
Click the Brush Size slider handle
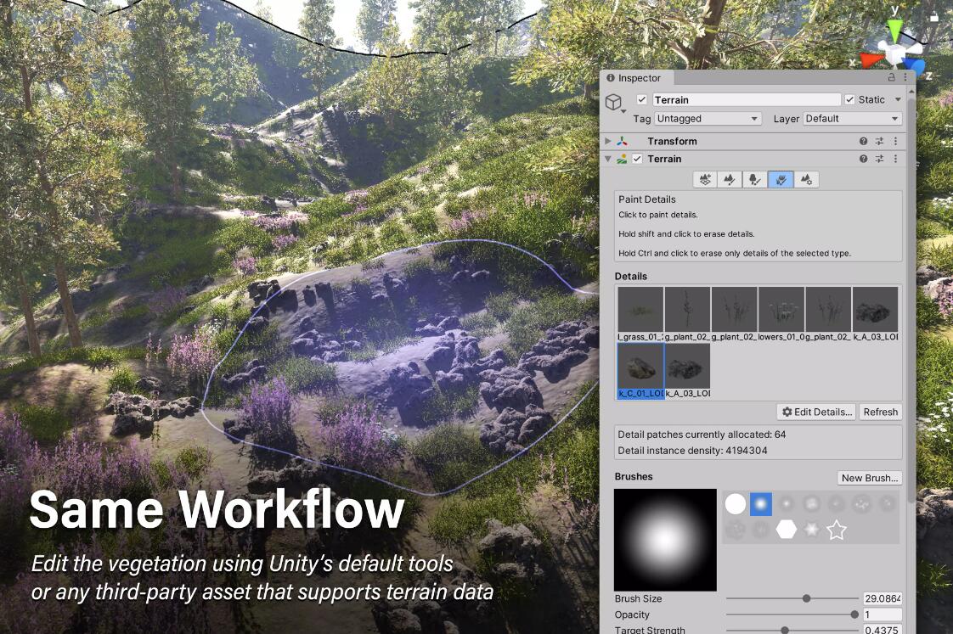807,598
